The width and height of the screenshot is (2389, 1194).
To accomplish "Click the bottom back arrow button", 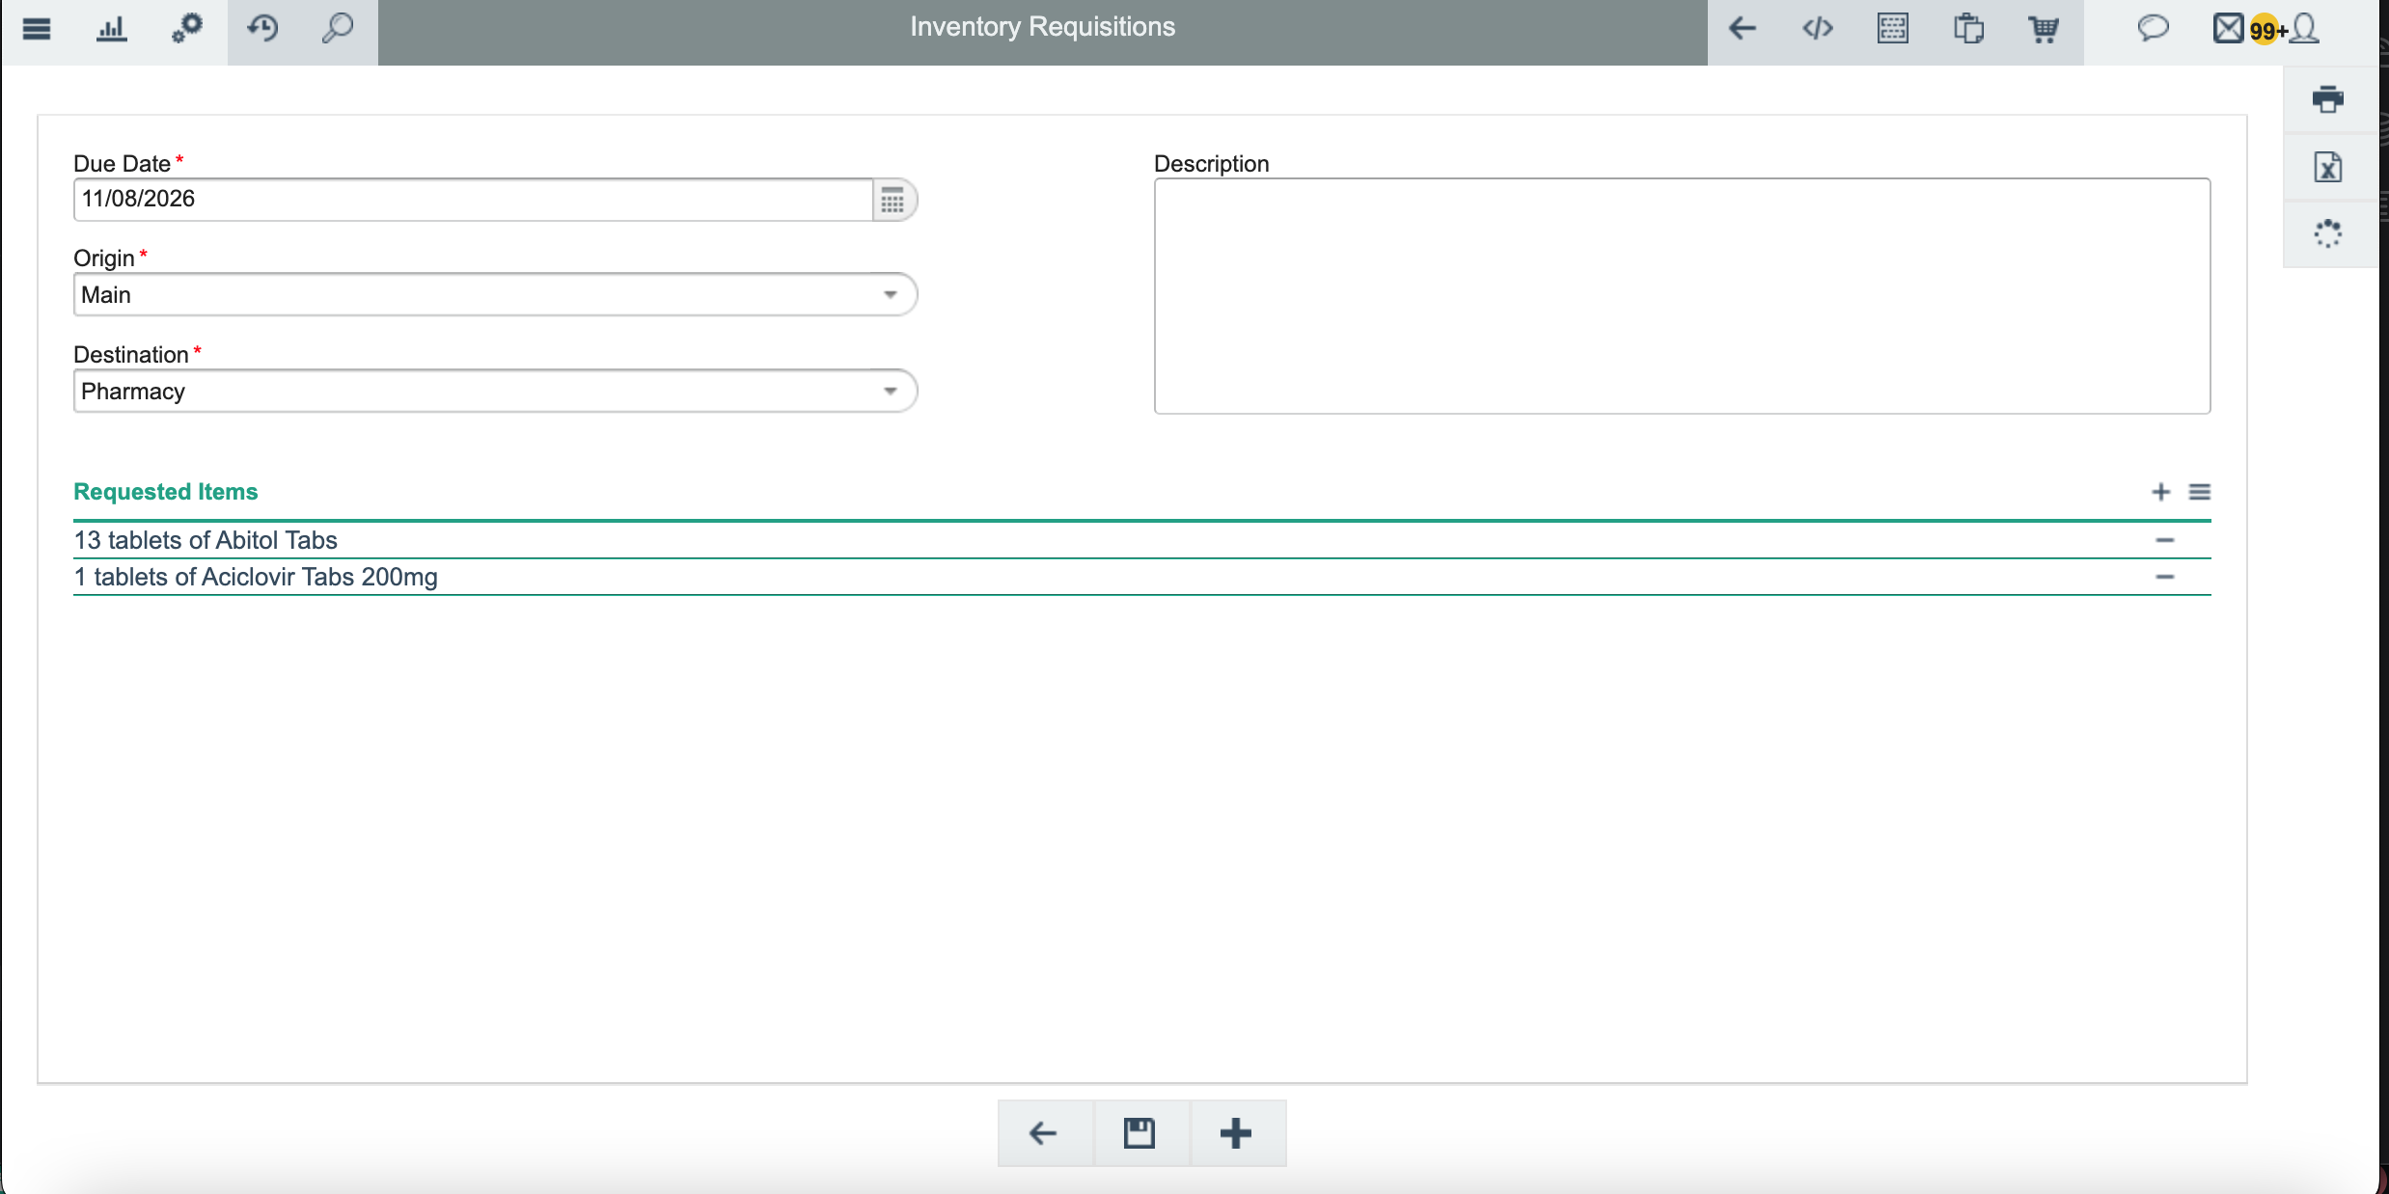I will pos(1045,1133).
